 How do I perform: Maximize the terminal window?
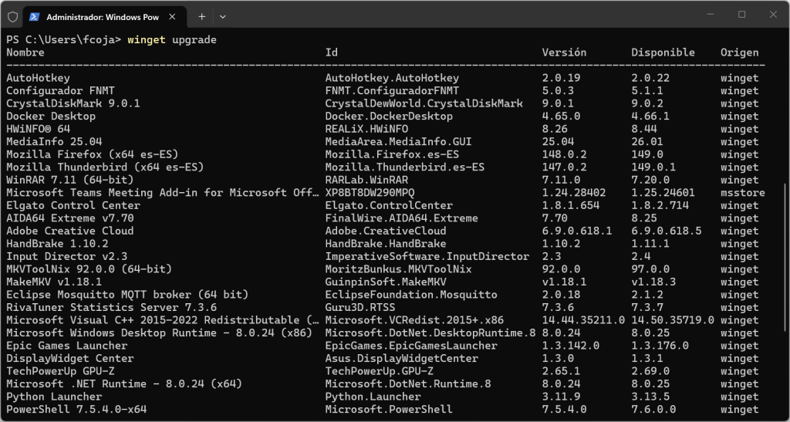(741, 15)
